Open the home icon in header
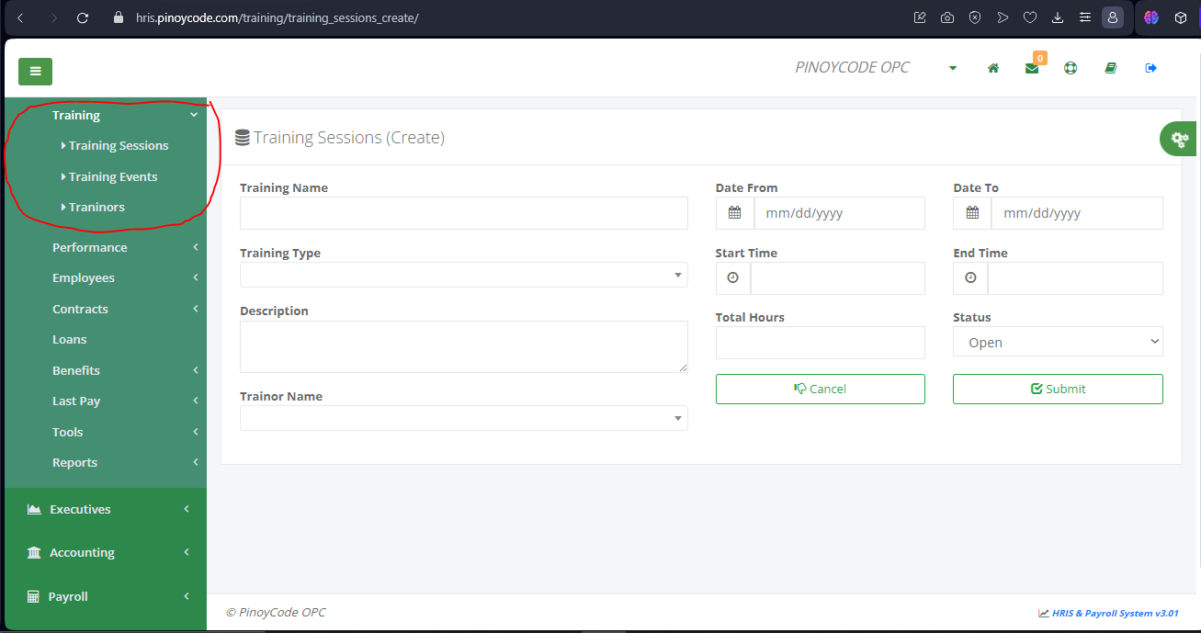The width and height of the screenshot is (1201, 633). pyautogui.click(x=993, y=68)
